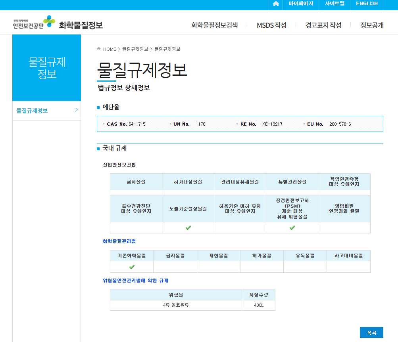The image size is (398, 342).
Task: Click 허용기준 이하 유지 대상 header
Action: pos(240,209)
